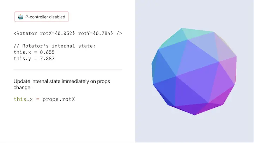
Task: Click the Rotator's internal state comment
Action: (54, 46)
